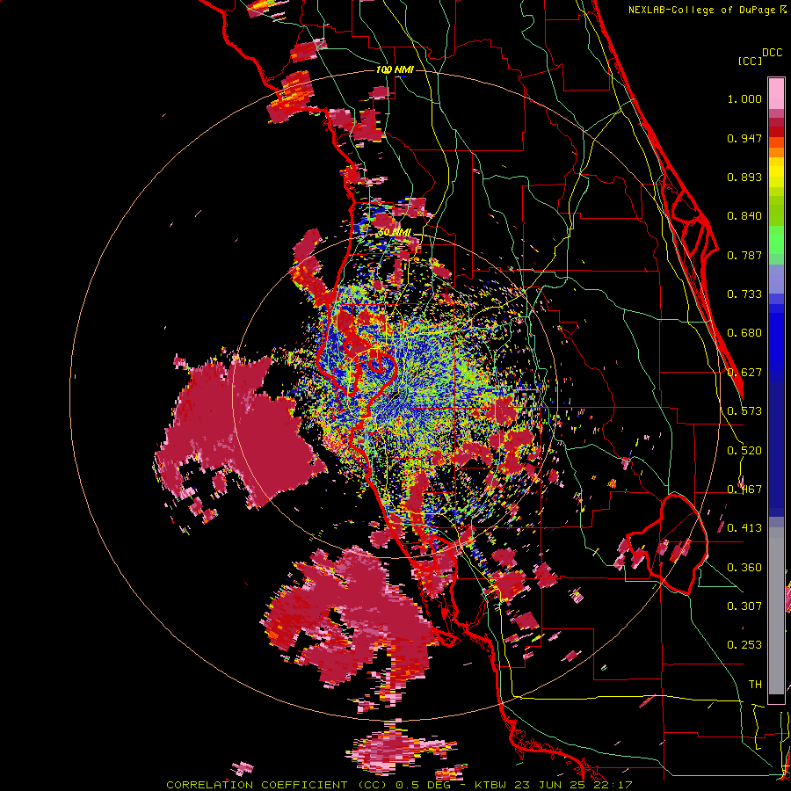
Task: Select the 0.253 scale value
Action: coord(744,645)
